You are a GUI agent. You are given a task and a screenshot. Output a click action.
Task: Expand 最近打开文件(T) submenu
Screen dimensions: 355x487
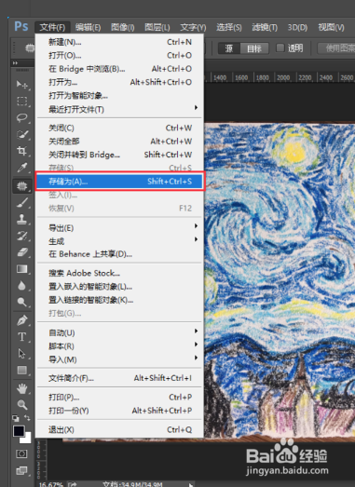click(119, 109)
